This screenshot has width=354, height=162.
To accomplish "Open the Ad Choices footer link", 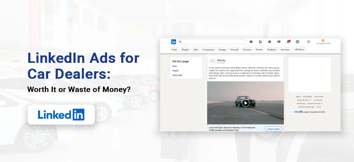I will [318, 100].
